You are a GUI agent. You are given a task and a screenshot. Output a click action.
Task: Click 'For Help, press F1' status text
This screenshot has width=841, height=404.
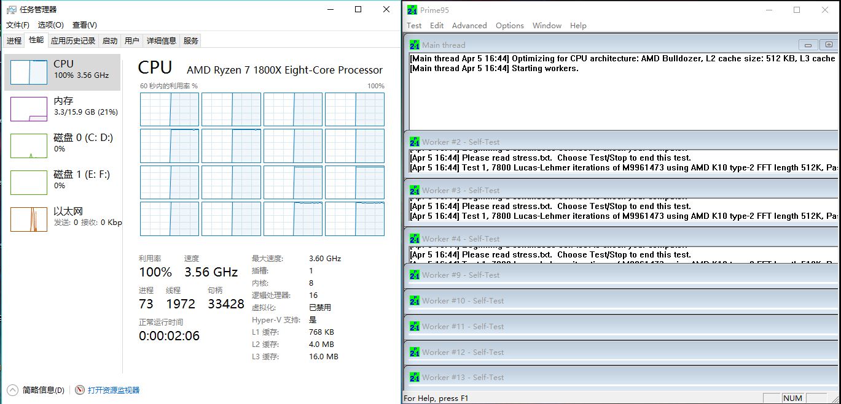[x=436, y=398]
